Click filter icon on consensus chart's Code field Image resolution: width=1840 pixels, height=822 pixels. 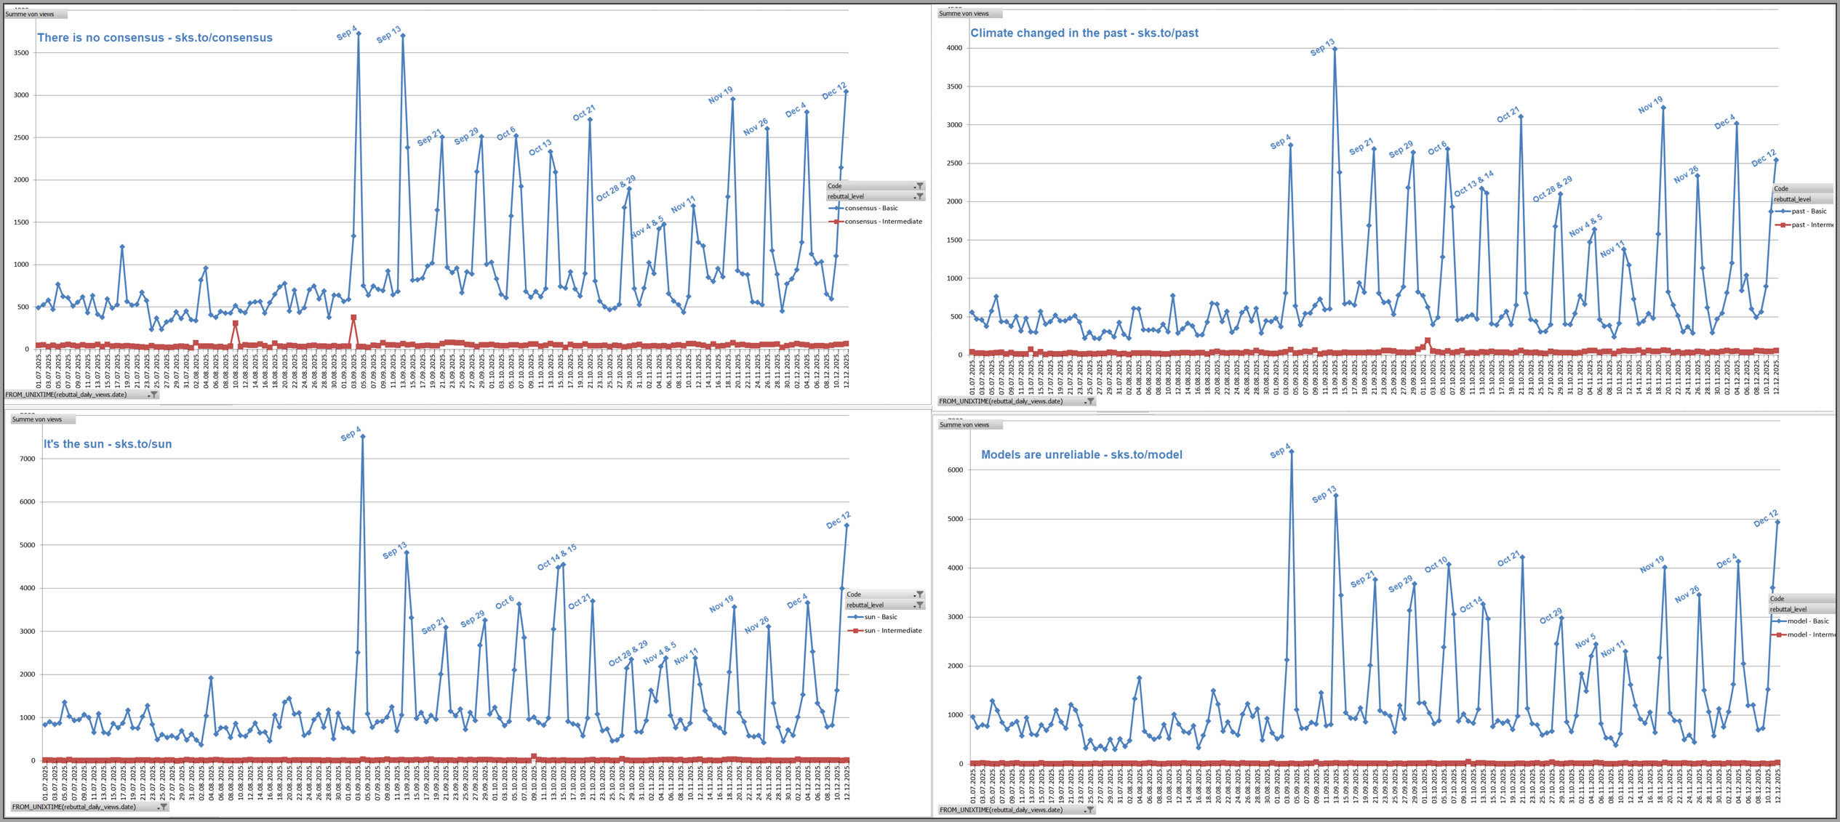(919, 186)
